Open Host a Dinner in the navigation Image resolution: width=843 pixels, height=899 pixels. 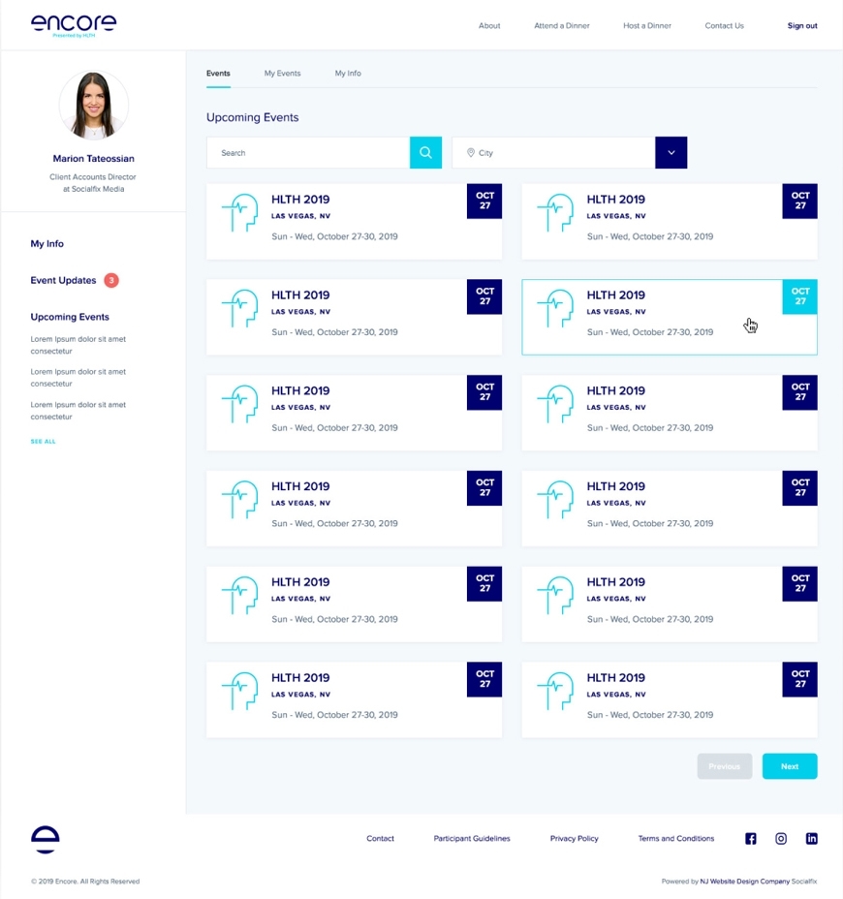pos(647,26)
